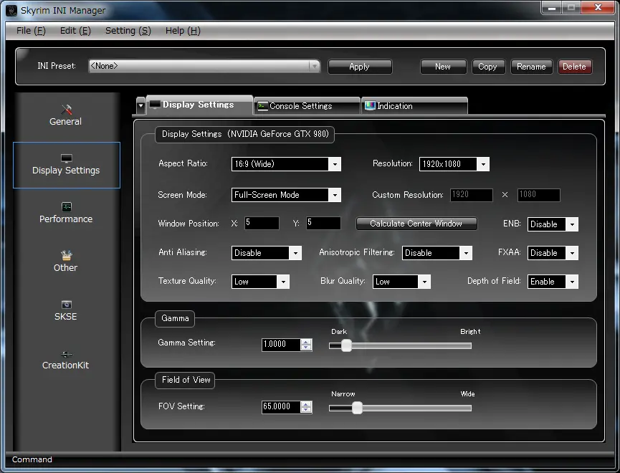
Task: Click the Custom Resolution width field
Action: click(472, 195)
